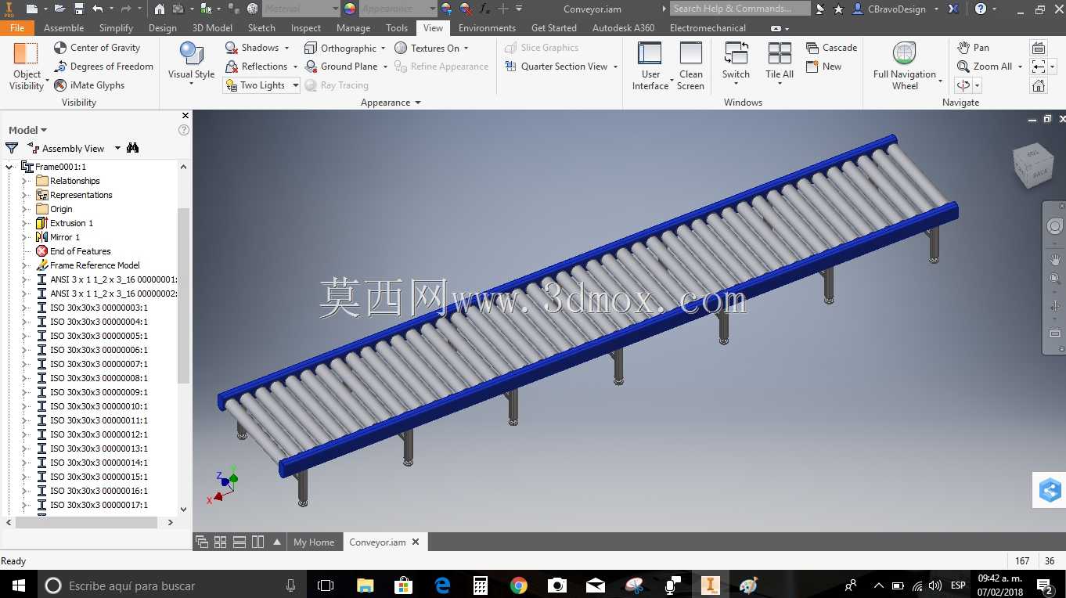Switch the Orthographic view mode
The height and width of the screenshot is (598, 1066).
340,48
